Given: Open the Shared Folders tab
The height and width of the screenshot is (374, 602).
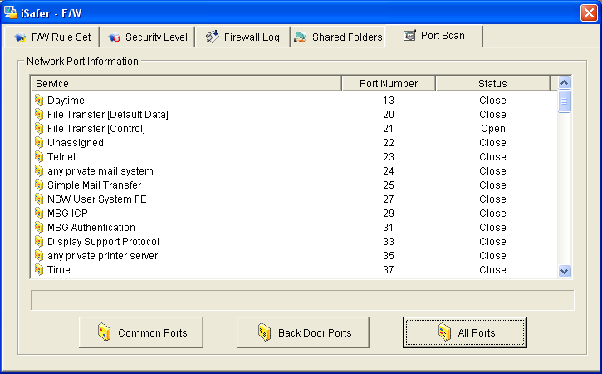Looking at the screenshot, I should [338, 37].
